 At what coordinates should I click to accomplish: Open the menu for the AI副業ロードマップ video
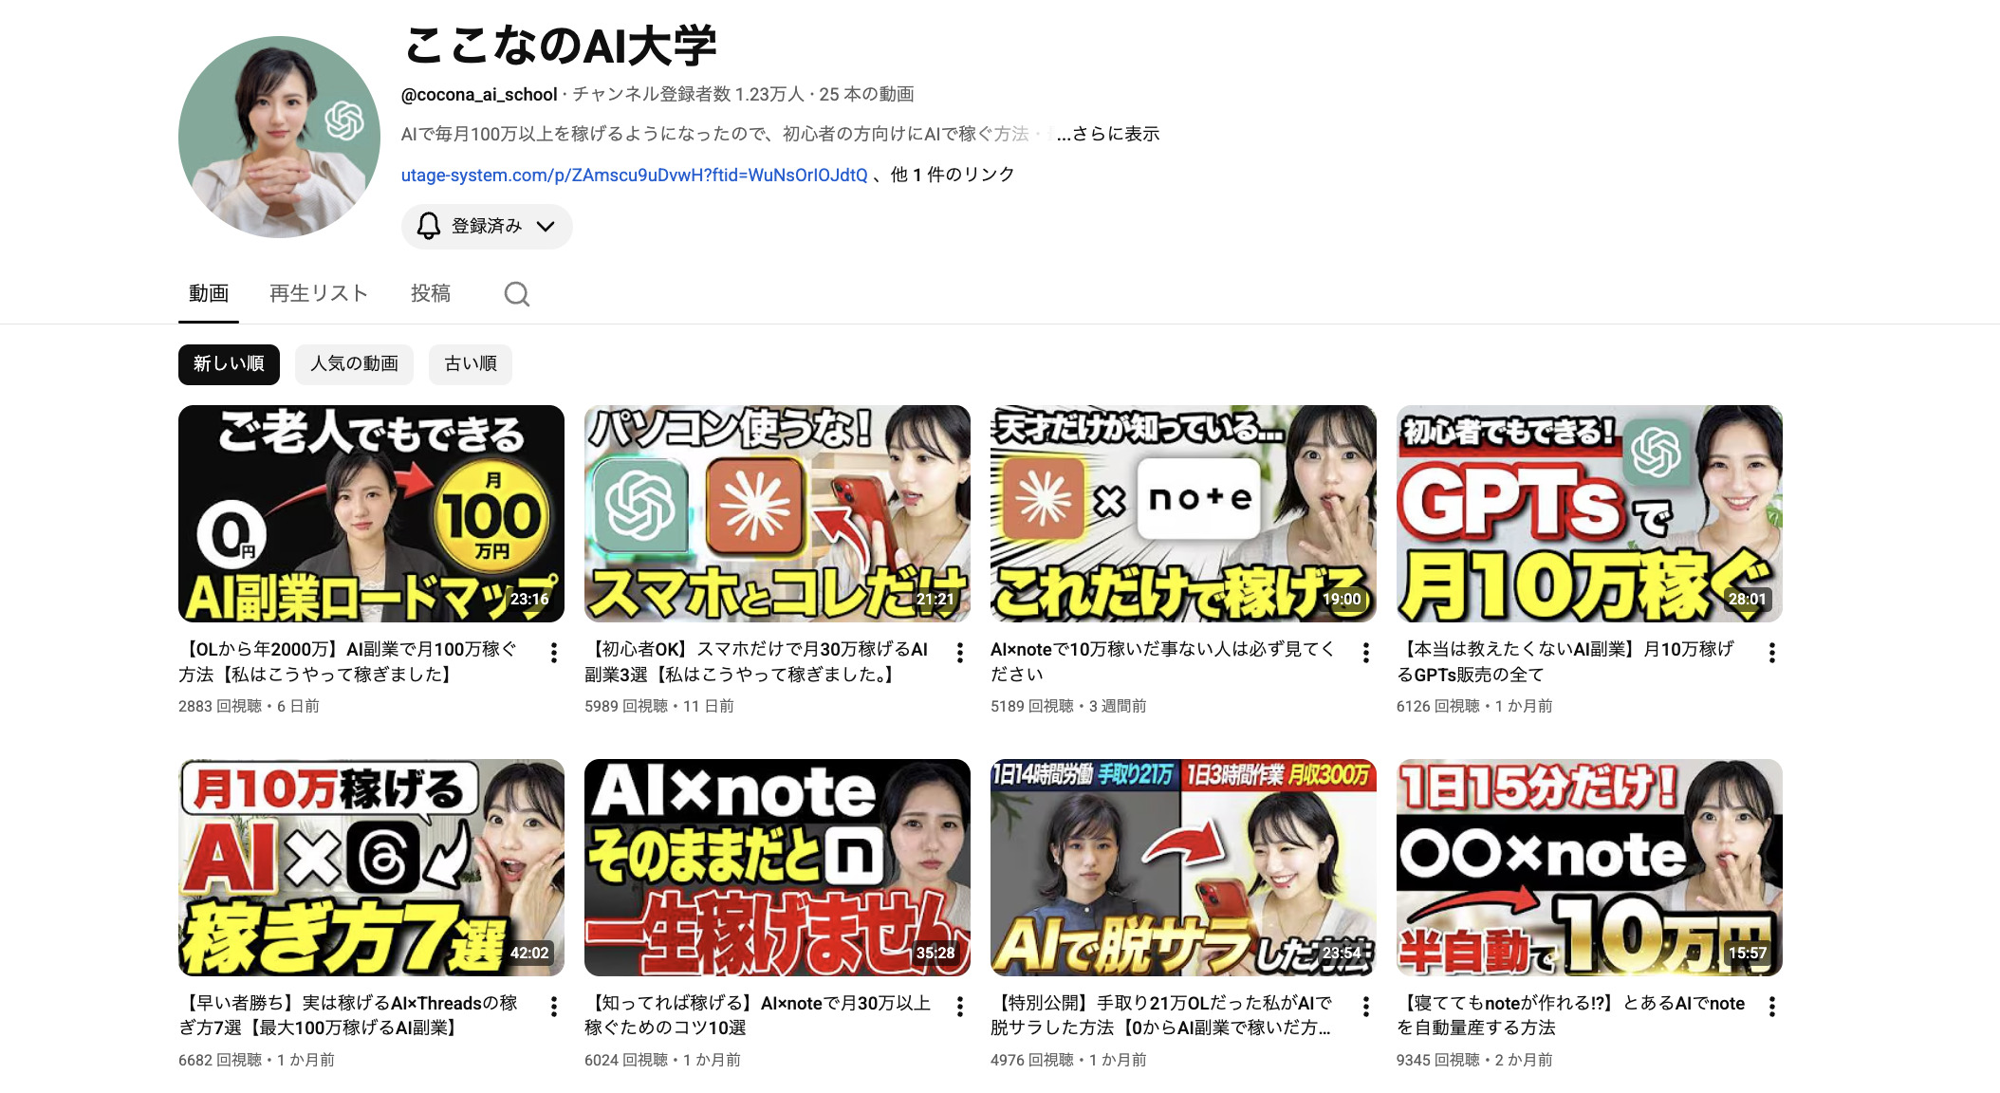coord(554,652)
